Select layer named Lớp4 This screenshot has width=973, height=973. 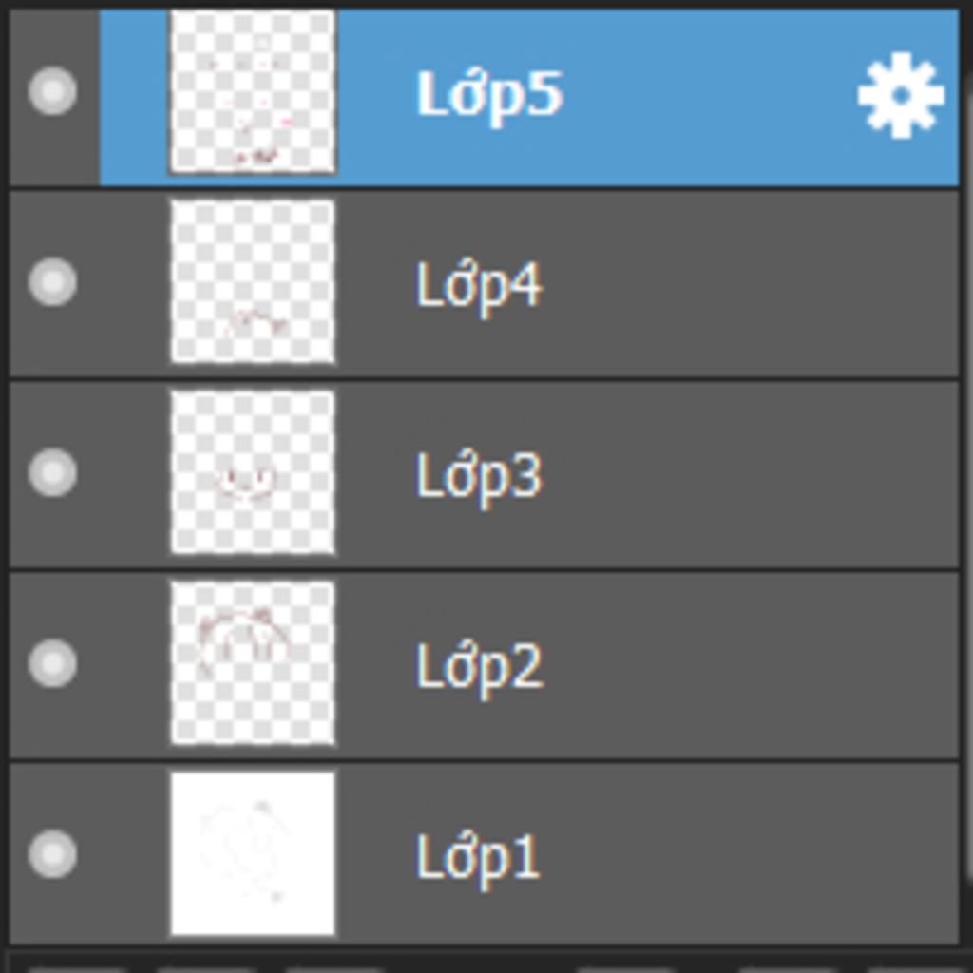click(x=479, y=286)
